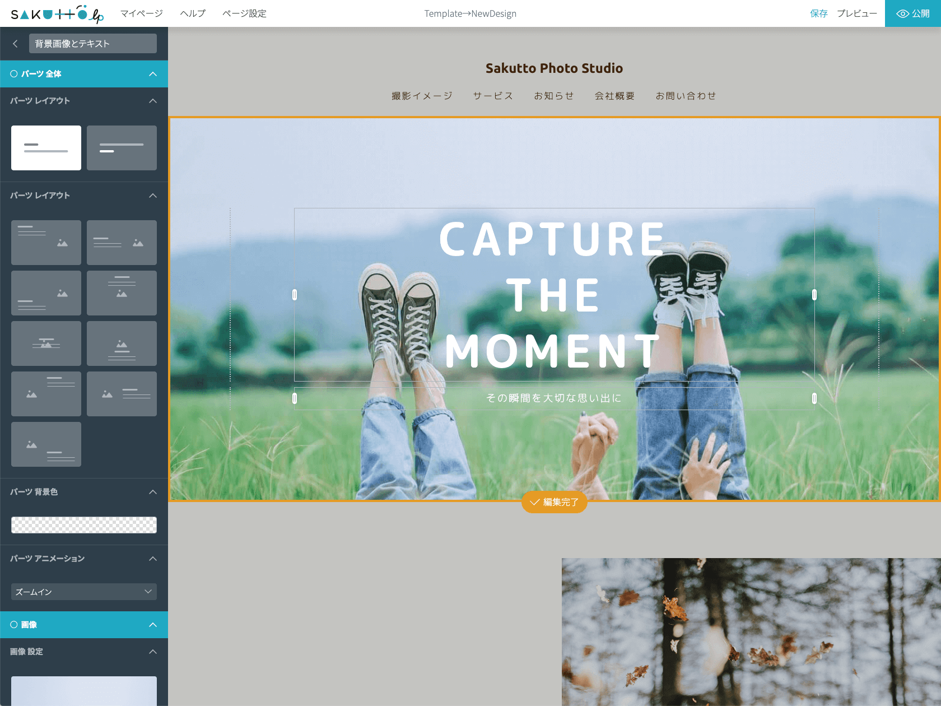
Task: Select layout with image left, text bottom-right
Action: pos(46,444)
